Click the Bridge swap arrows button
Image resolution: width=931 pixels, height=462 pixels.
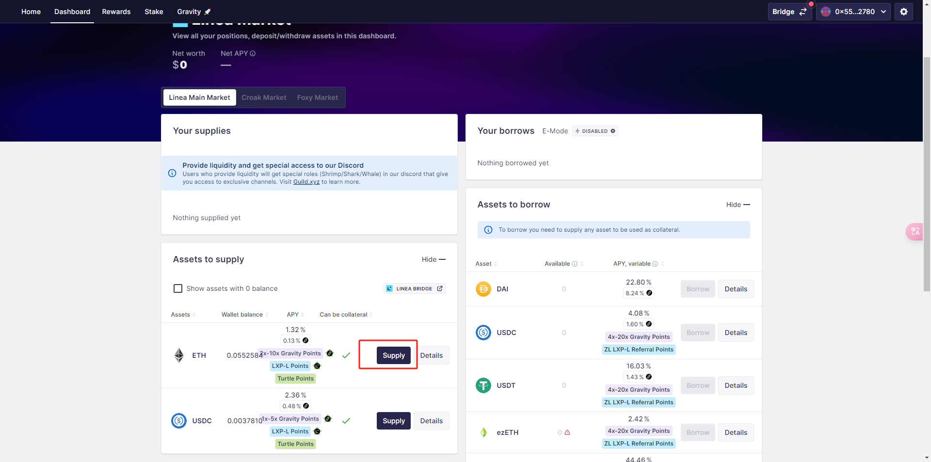pos(789,12)
